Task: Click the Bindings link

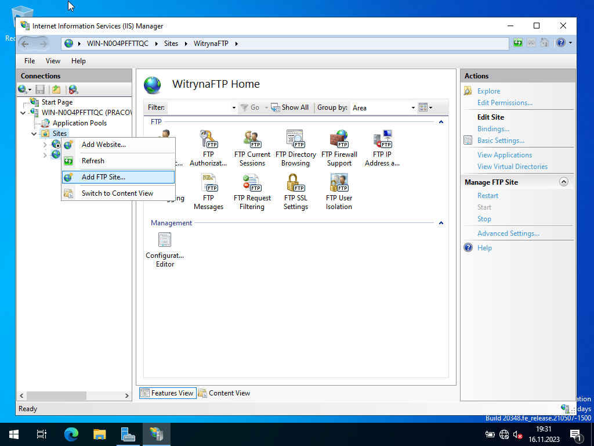Action: (x=493, y=129)
